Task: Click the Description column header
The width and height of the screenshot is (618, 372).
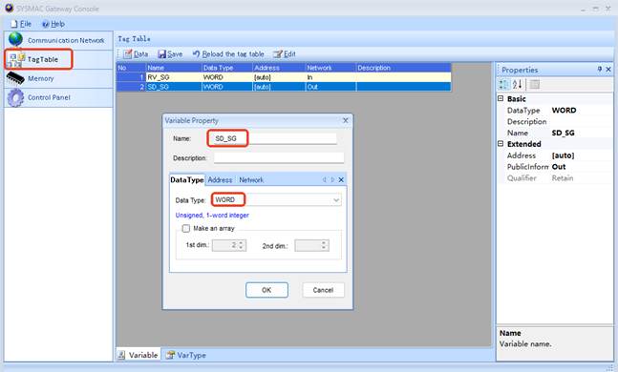Action: [404, 68]
